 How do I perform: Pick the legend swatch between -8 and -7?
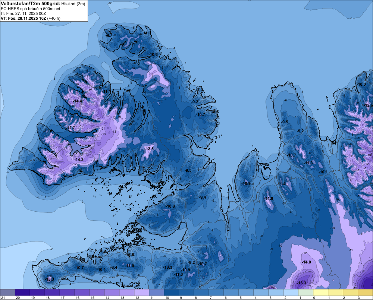click(x=201, y=293)
